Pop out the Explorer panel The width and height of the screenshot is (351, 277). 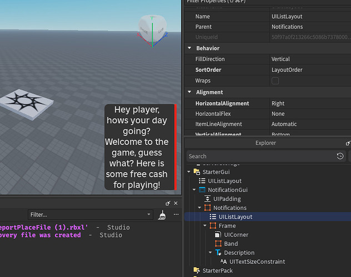click(x=348, y=143)
